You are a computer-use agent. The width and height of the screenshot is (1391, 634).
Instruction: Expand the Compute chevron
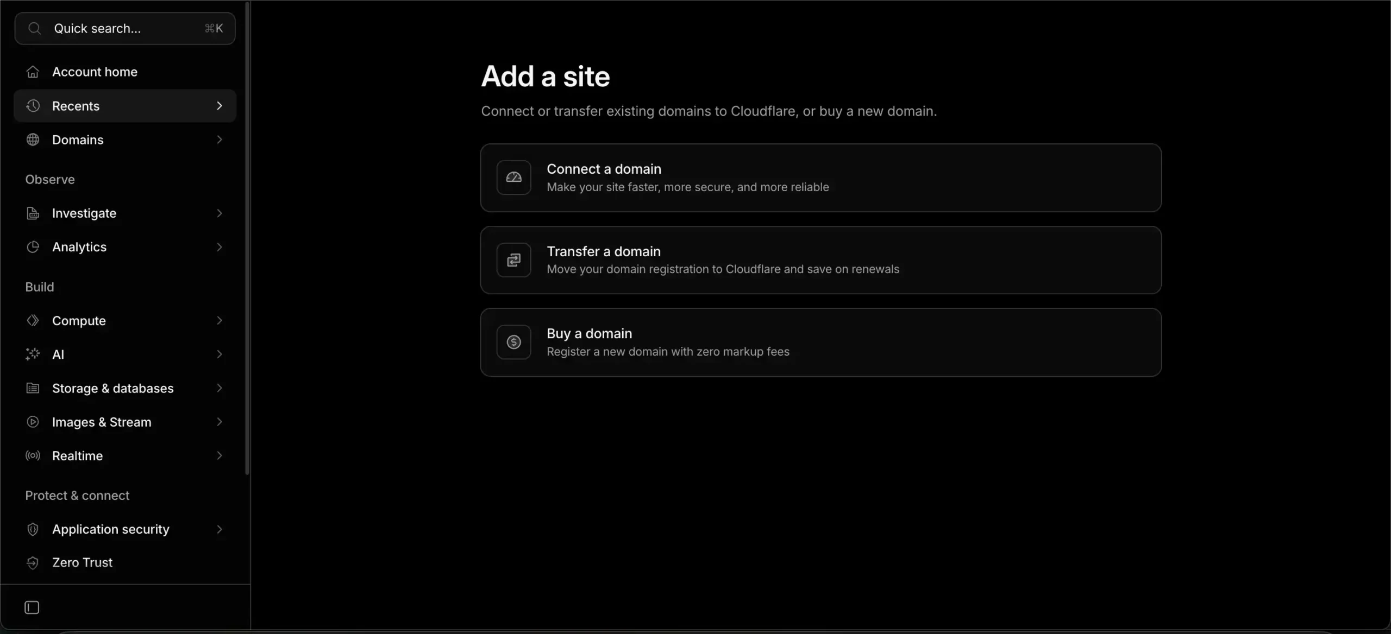click(x=220, y=320)
